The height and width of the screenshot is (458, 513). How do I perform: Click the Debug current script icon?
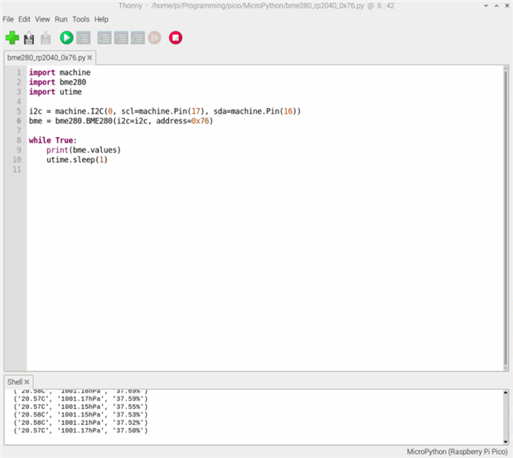(83, 37)
